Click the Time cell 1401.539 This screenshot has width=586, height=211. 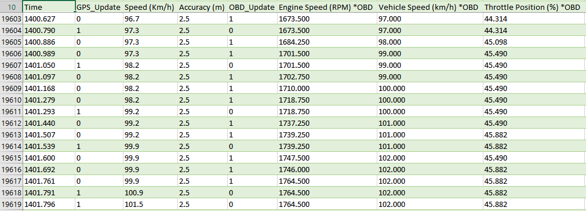coord(49,147)
